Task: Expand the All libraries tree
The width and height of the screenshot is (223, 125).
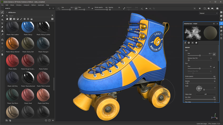Action: click(x=7, y=12)
